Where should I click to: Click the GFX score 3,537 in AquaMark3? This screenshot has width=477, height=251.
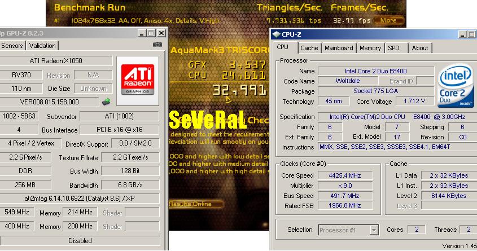247,65
